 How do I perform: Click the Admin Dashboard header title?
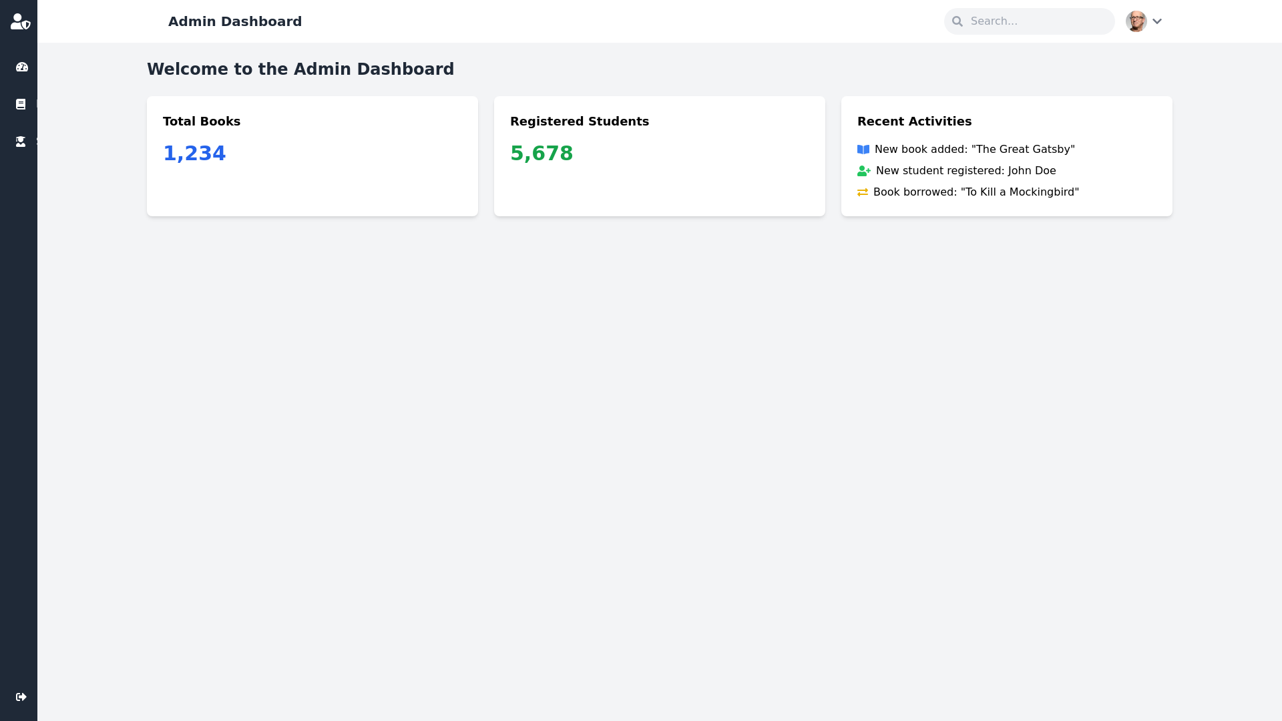[x=235, y=21]
